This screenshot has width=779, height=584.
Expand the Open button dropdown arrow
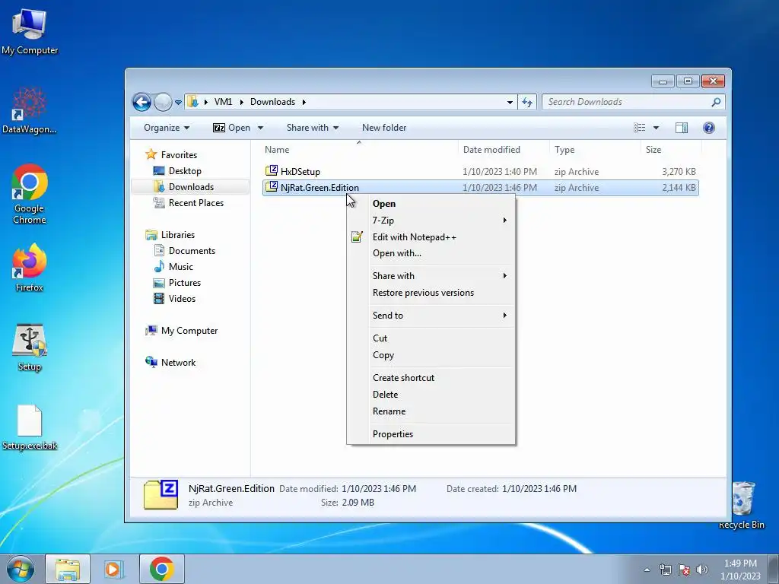tap(260, 128)
